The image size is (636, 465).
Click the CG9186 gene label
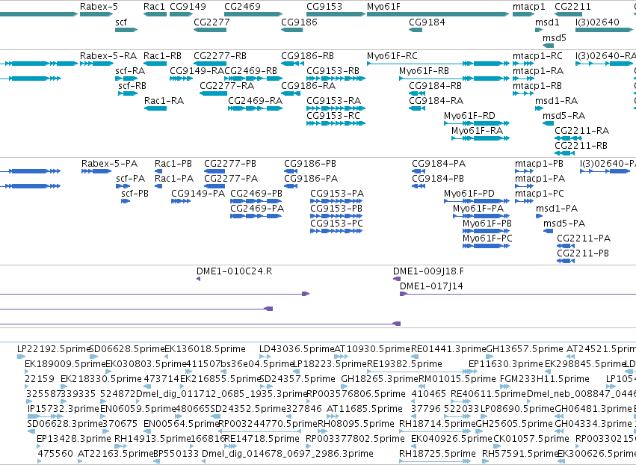coord(300,22)
